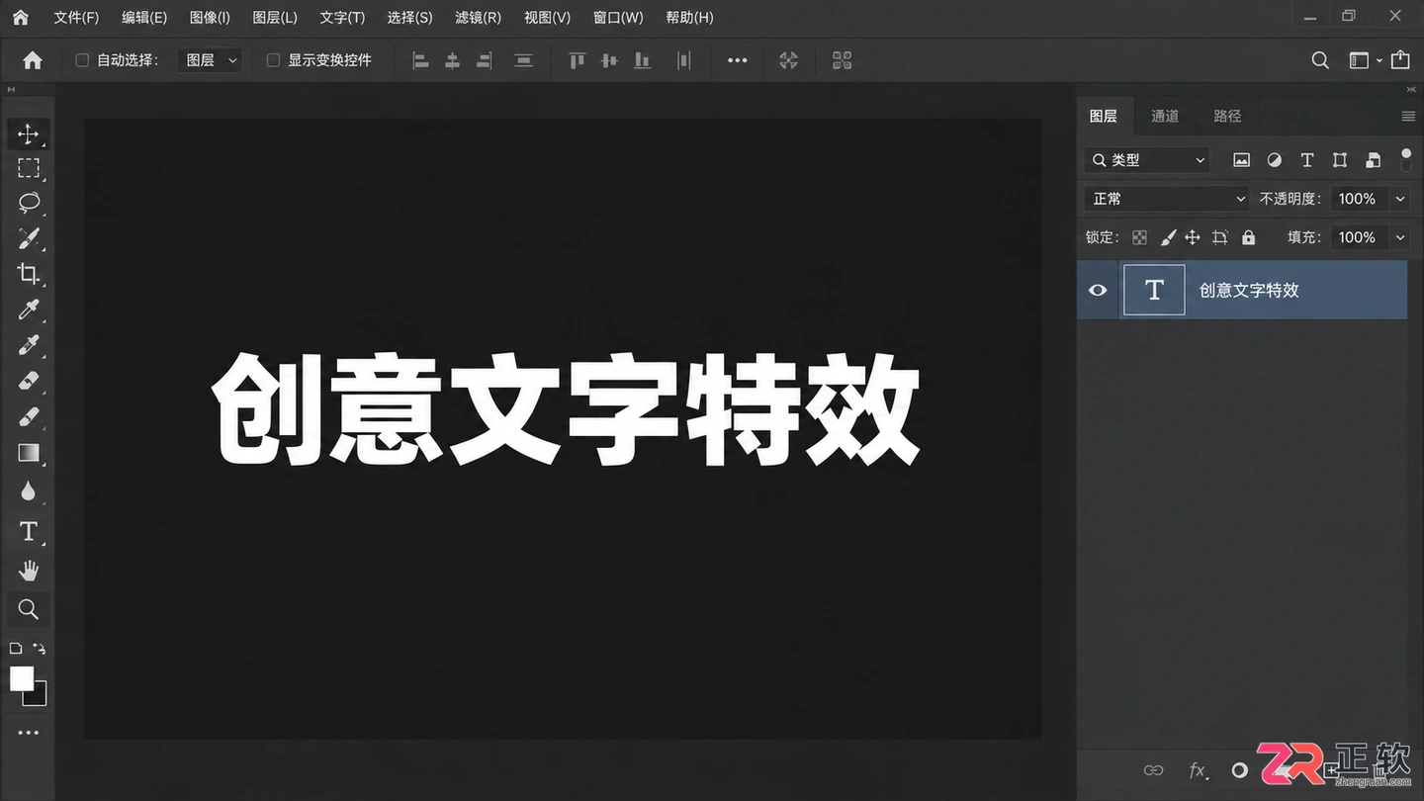This screenshot has height=801, width=1424.
Task: Toggle the layer filter on/off switch
Action: [1406, 160]
